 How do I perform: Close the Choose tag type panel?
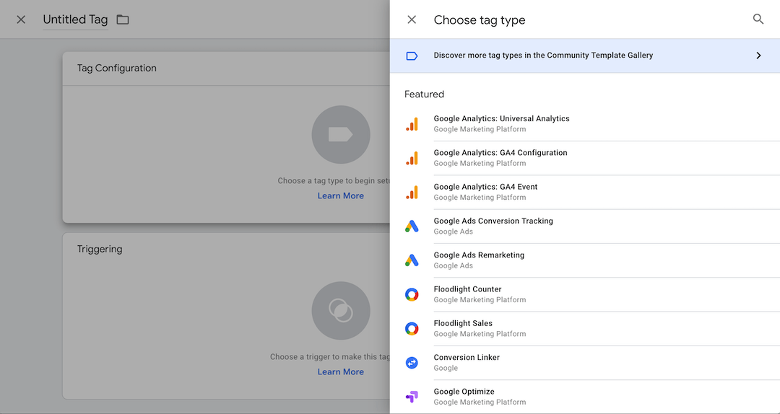[x=412, y=20]
